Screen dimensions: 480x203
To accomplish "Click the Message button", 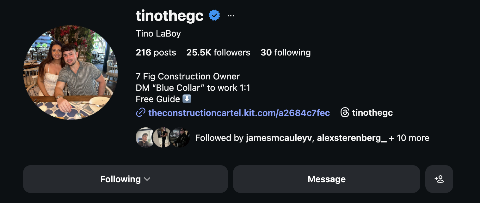I will [x=326, y=179].
